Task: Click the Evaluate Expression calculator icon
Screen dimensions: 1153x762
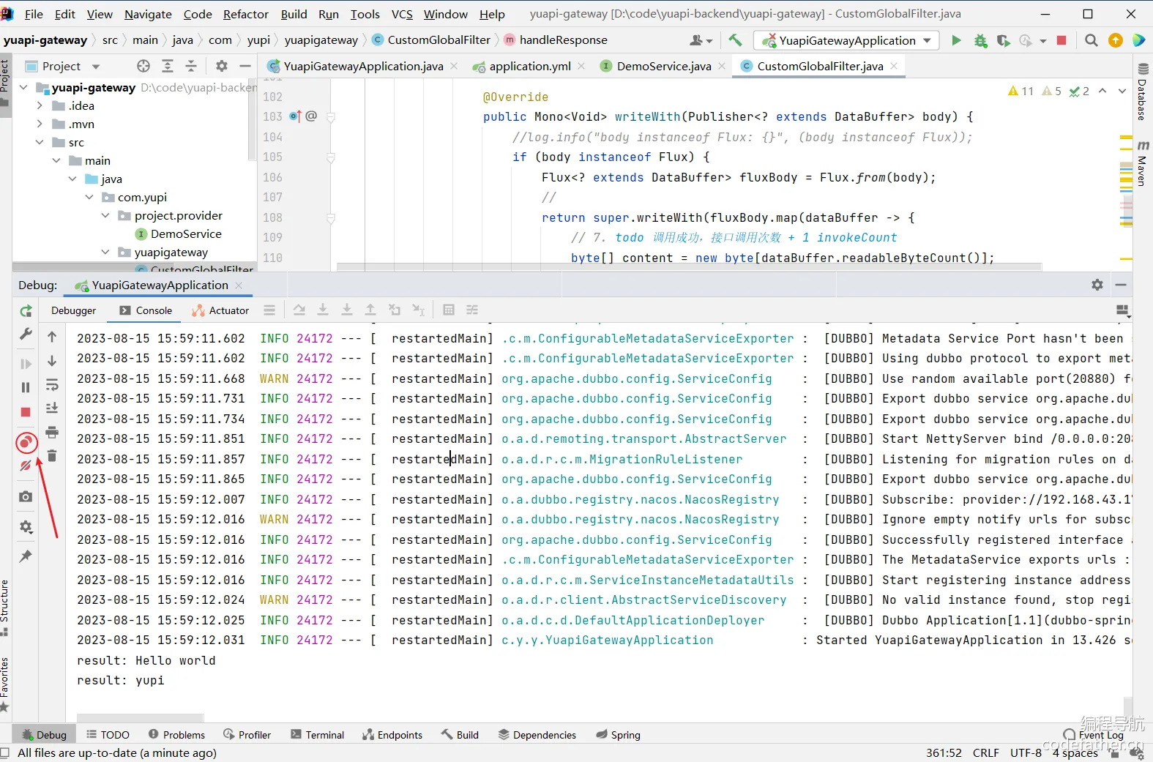Action: 449,310
